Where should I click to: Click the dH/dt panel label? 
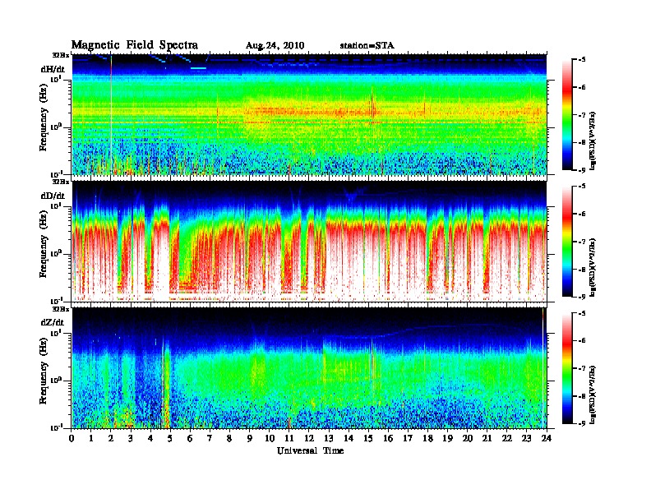click(x=53, y=69)
